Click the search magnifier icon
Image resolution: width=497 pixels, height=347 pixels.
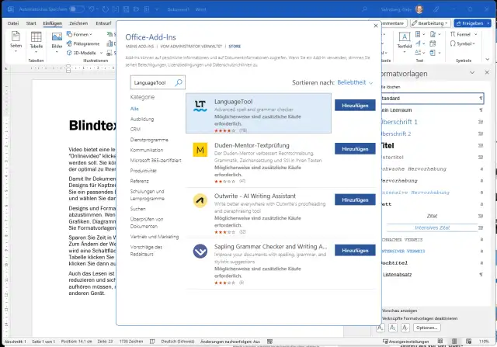(x=178, y=82)
